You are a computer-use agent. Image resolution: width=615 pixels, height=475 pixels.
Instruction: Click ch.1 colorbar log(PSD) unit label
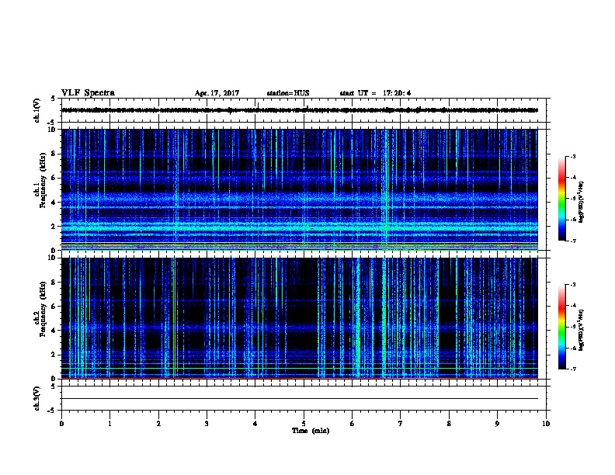(x=582, y=203)
